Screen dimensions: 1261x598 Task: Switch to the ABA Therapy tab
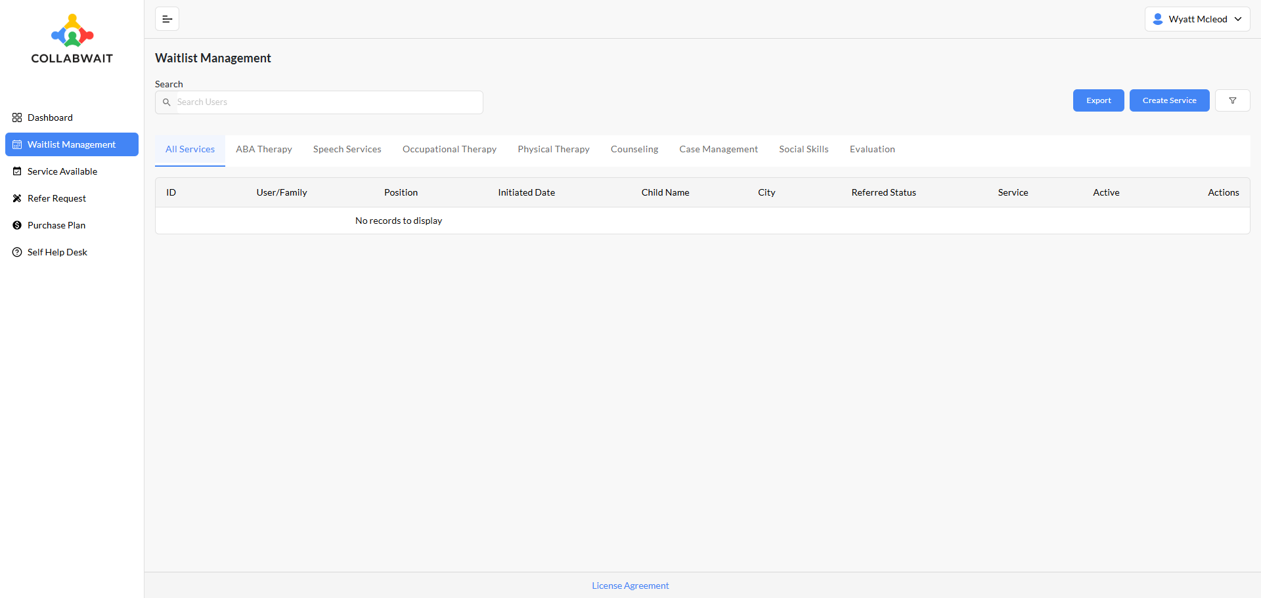coord(263,150)
